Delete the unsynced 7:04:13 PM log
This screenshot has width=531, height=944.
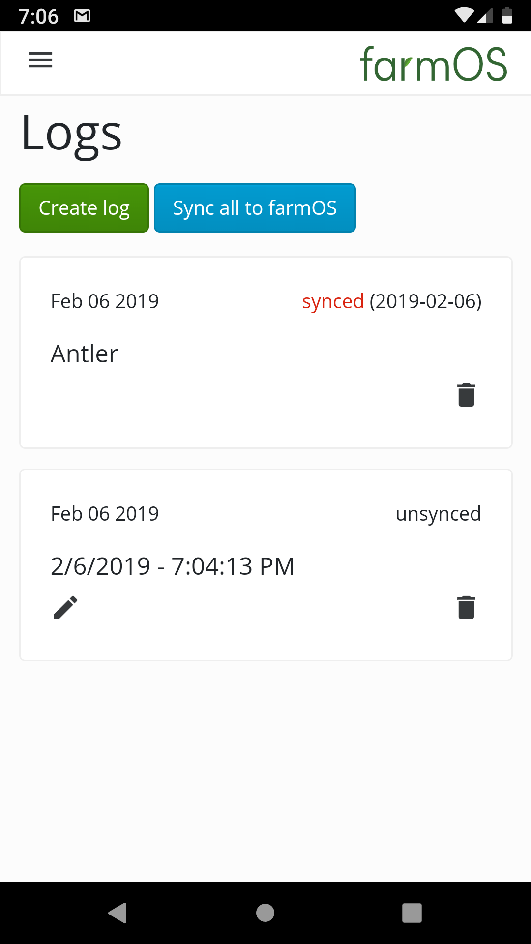point(466,608)
